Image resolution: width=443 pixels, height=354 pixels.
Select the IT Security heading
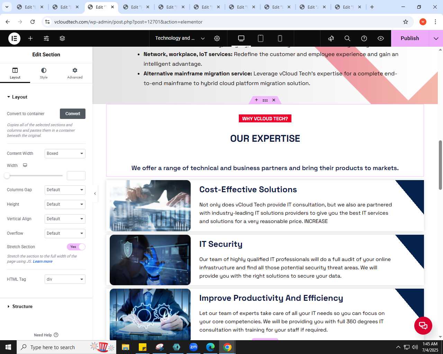[x=221, y=244]
